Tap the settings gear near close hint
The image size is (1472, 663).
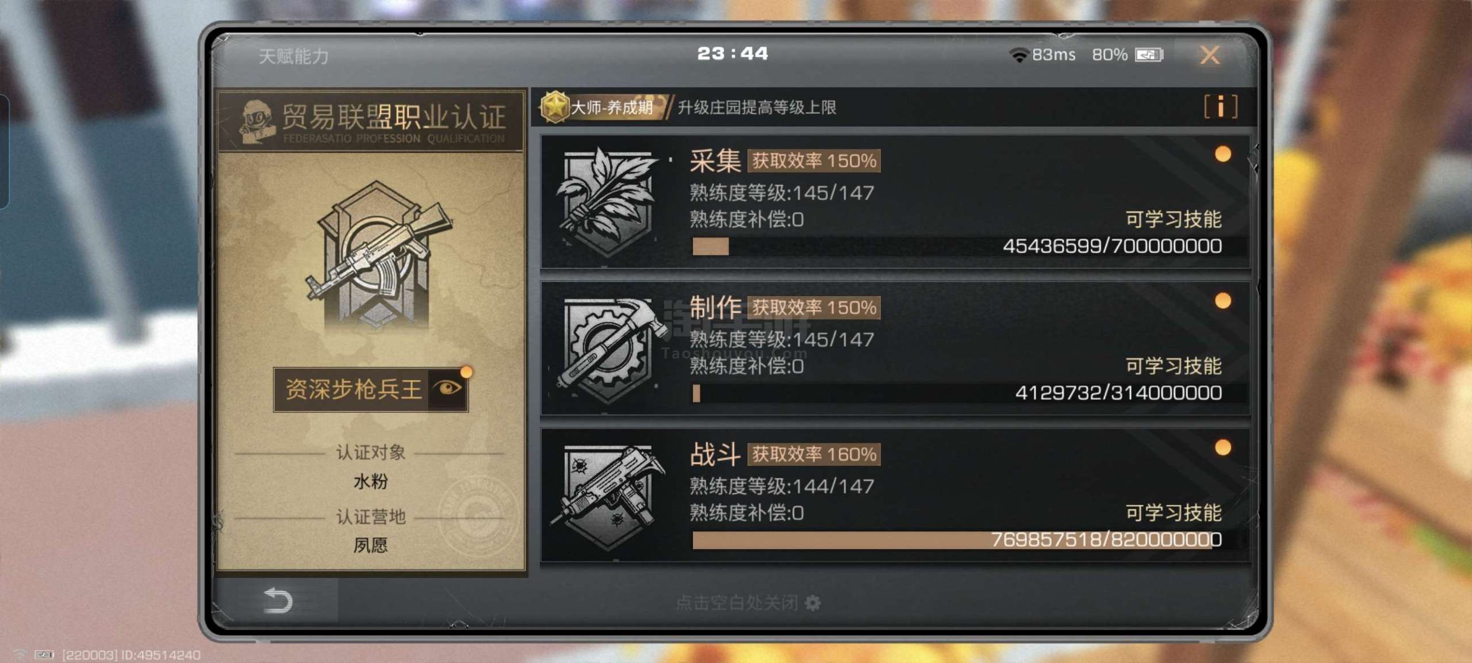tap(812, 603)
